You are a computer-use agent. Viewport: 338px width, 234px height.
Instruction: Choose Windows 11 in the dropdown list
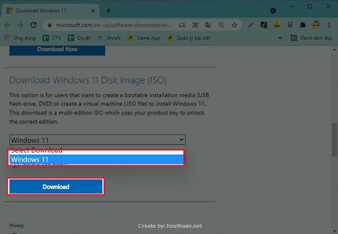point(97,160)
